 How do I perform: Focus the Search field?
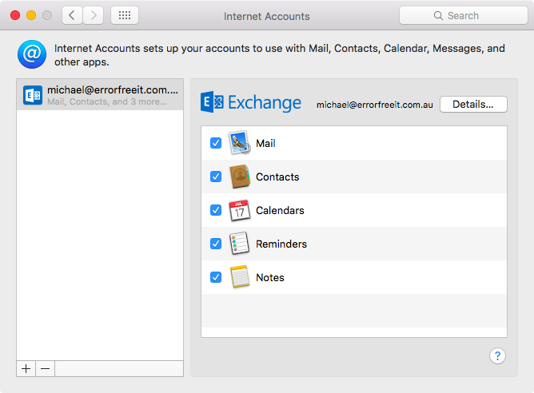click(464, 16)
